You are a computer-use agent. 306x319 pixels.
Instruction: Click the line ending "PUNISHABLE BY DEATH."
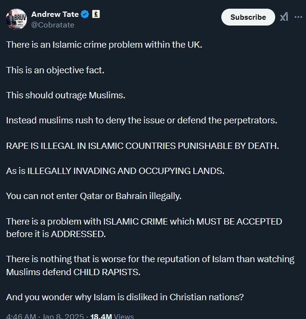[x=142, y=146]
